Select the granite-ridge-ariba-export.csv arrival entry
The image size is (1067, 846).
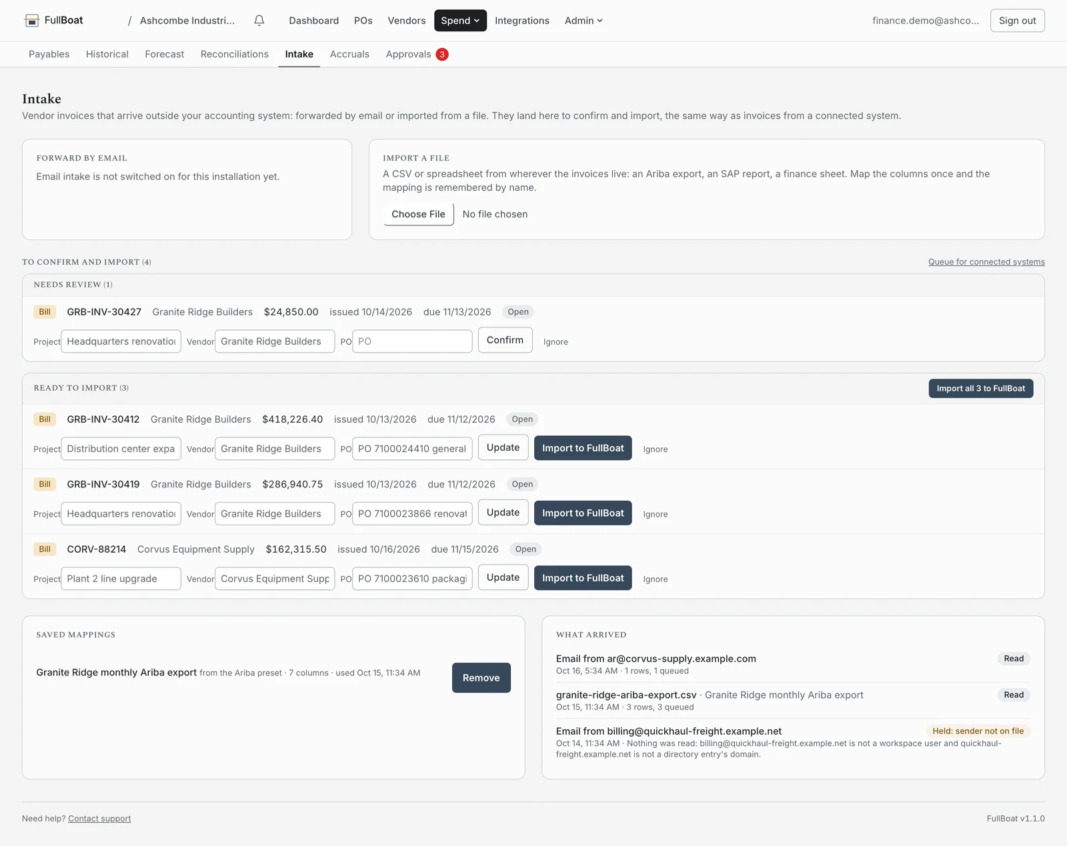[x=793, y=701]
